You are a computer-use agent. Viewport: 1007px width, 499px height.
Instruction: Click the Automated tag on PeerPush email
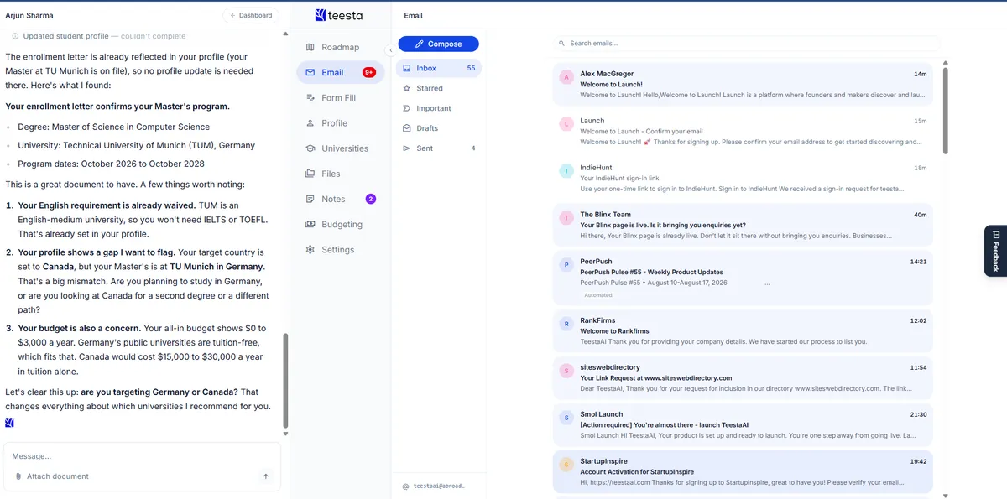(598, 295)
